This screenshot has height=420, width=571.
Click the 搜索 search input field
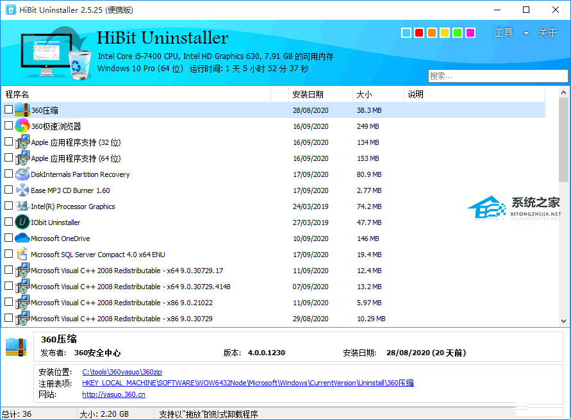pos(498,76)
